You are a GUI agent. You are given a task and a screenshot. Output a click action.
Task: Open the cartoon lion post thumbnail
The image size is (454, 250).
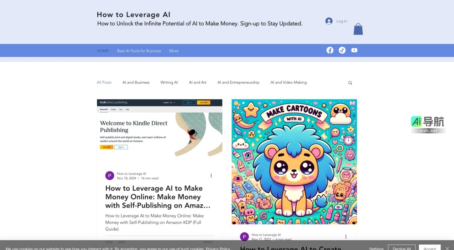click(294, 161)
